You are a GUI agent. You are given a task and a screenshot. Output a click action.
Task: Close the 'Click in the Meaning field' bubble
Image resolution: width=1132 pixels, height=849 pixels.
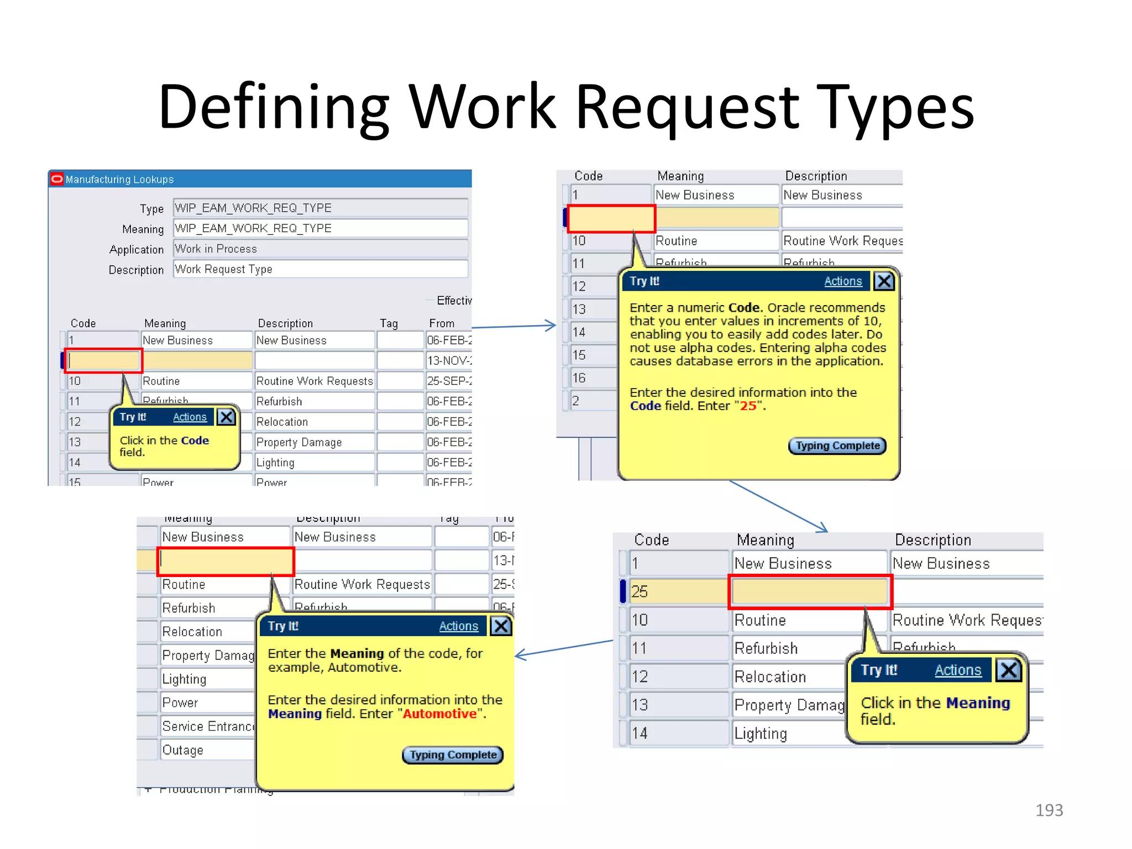pos(1009,670)
